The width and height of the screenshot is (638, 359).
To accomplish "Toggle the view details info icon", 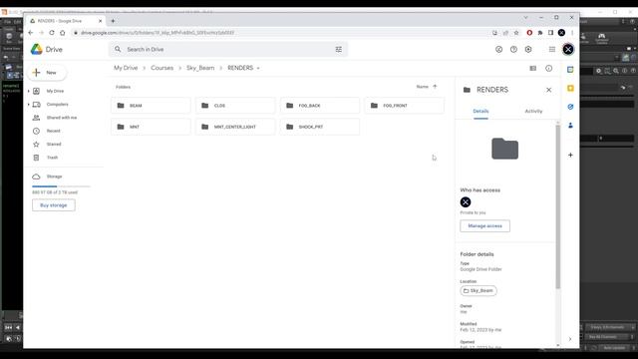I will [x=549, y=69].
